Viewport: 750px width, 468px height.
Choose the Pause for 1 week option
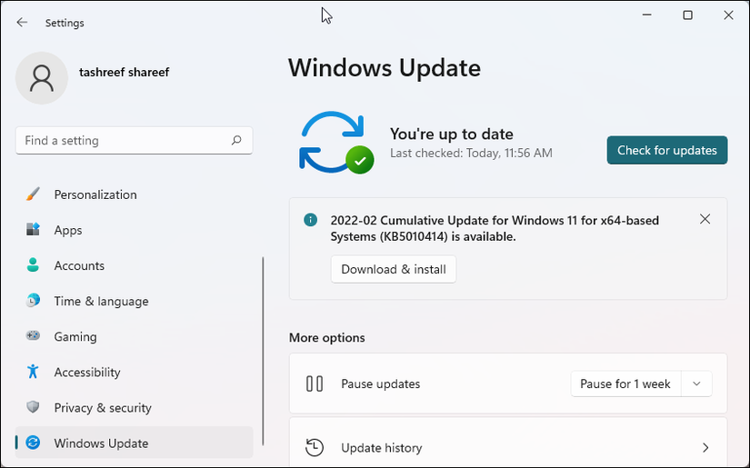(625, 383)
